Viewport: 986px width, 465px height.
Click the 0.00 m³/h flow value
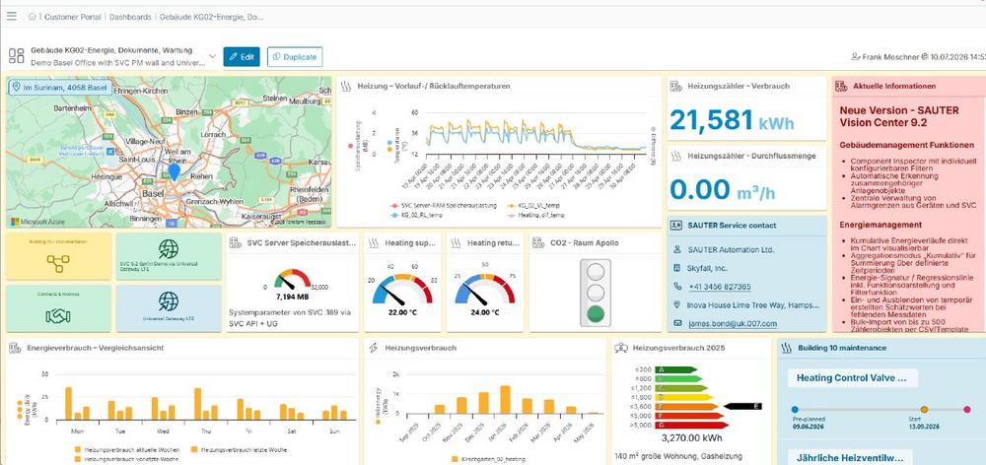click(723, 189)
